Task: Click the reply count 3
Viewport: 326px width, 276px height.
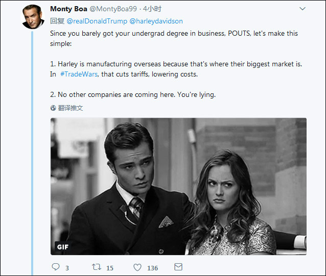Action: 67,268
